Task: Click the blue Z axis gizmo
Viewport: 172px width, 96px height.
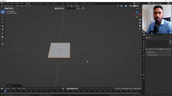Action: pyautogui.click(x=137, y=13)
